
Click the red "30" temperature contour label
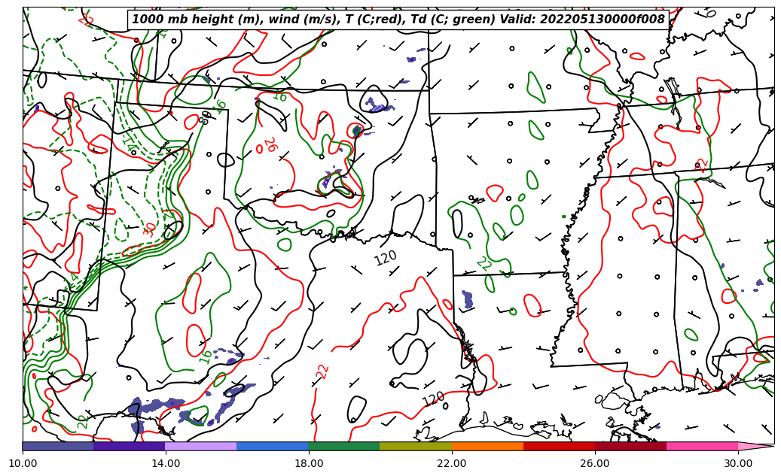(x=150, y=229)
